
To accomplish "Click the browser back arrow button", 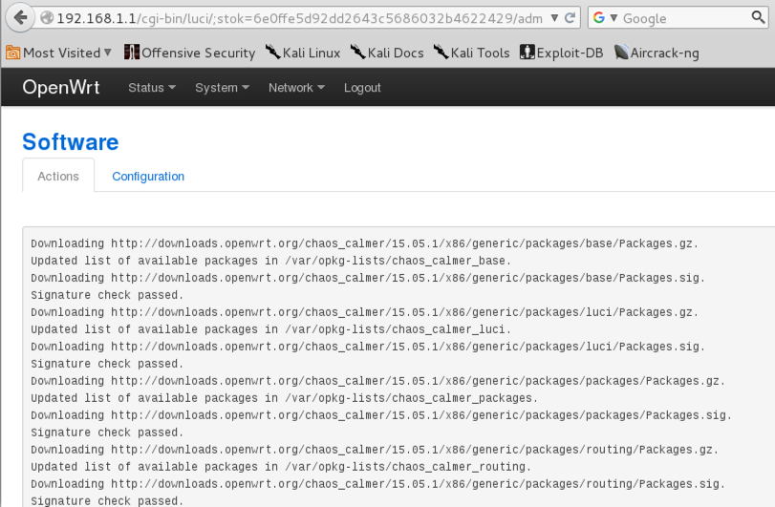I will (x=20, y=18).
